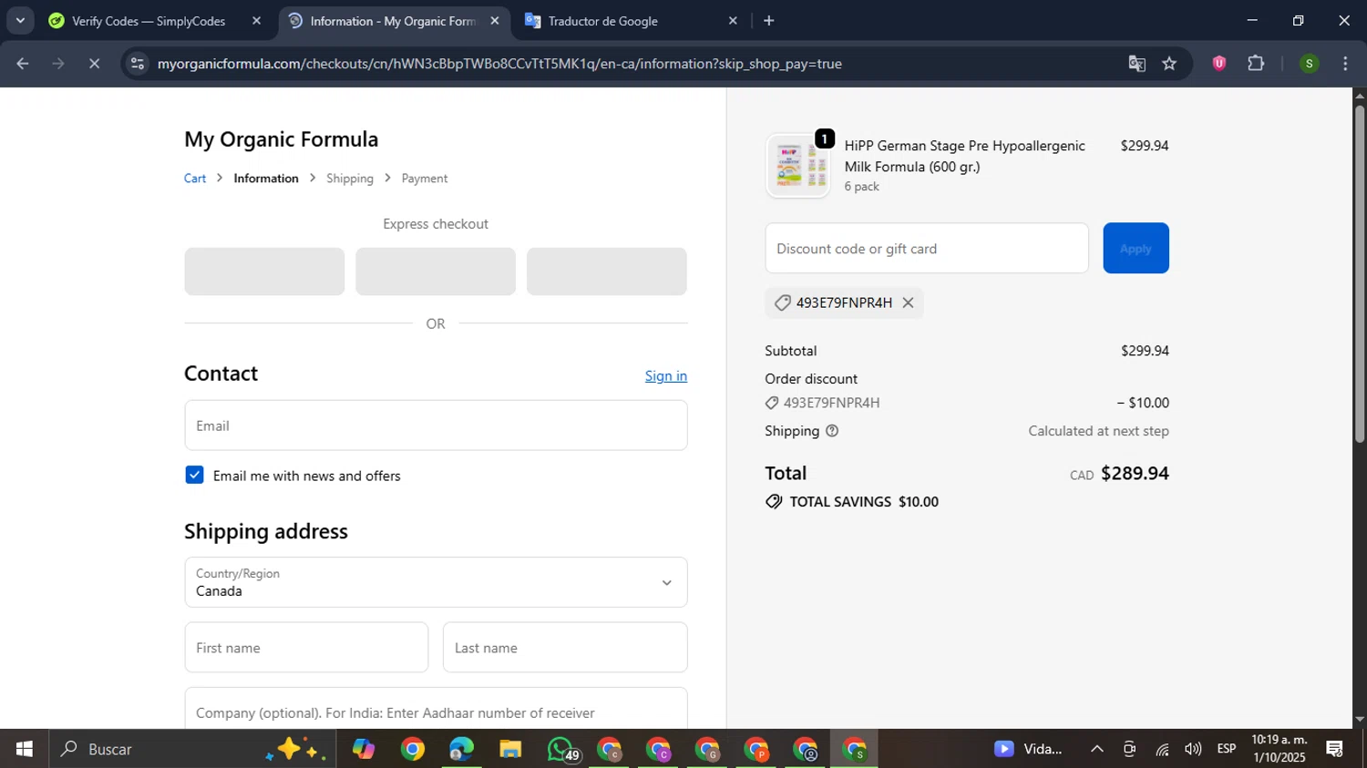Open a new browser tab

click(x=768, y=21)
